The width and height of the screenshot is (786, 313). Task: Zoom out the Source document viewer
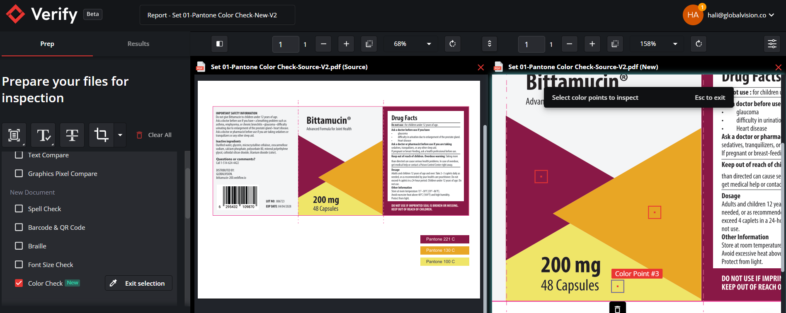point(323,44)
